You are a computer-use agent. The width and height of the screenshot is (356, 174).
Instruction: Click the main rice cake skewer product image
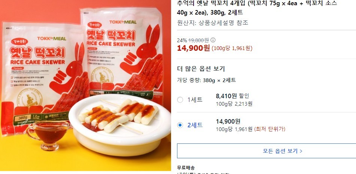[85, 86]
